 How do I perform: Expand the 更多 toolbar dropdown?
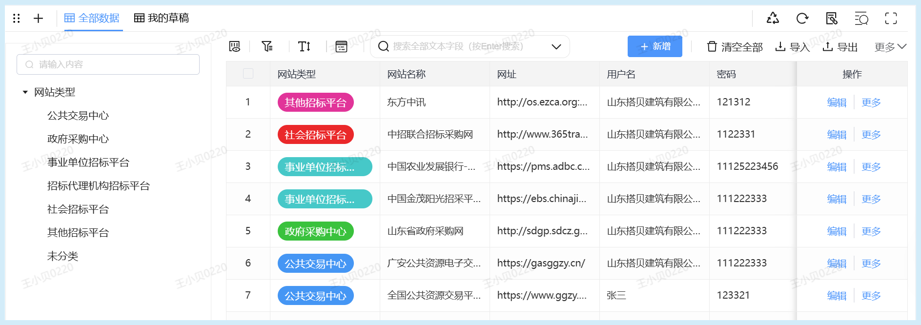(x=891, y=47)
